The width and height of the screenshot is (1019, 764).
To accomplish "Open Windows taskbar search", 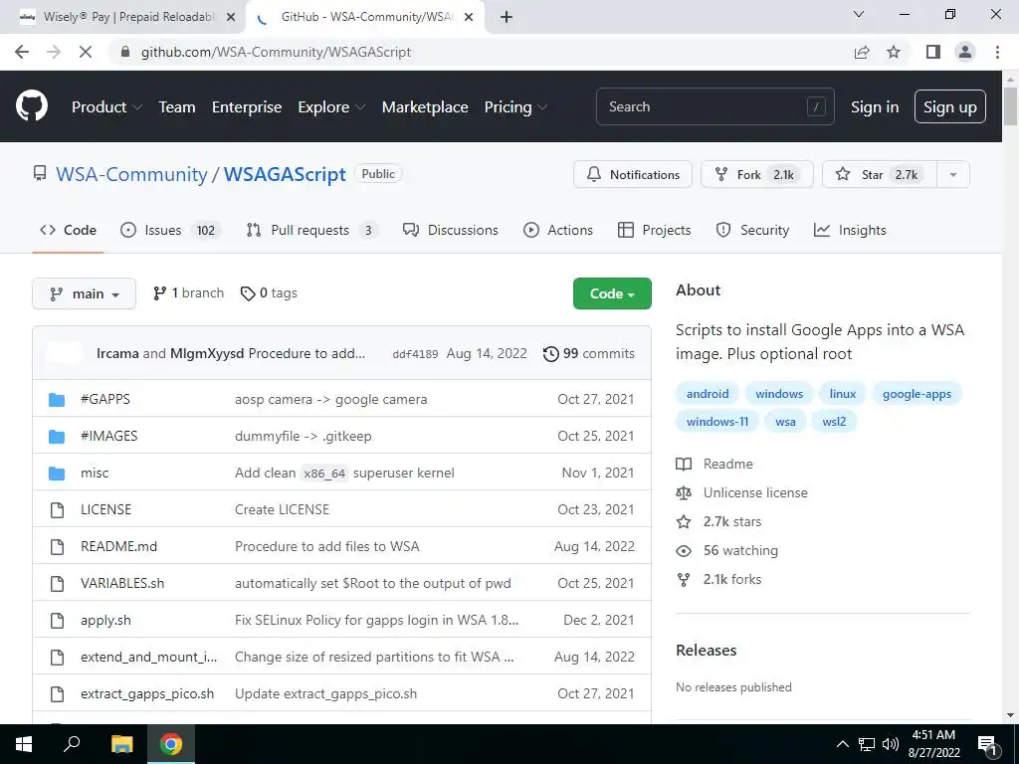I will (72, 744).
